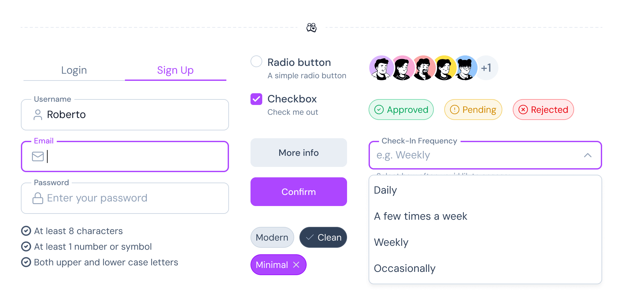Click the cross icon on the Rejected badge

click(524, 110)
